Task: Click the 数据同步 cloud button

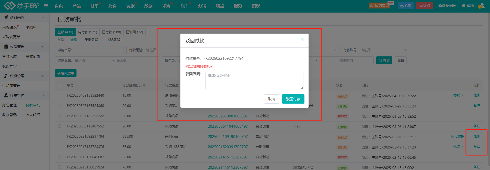Action: point(447,6)
